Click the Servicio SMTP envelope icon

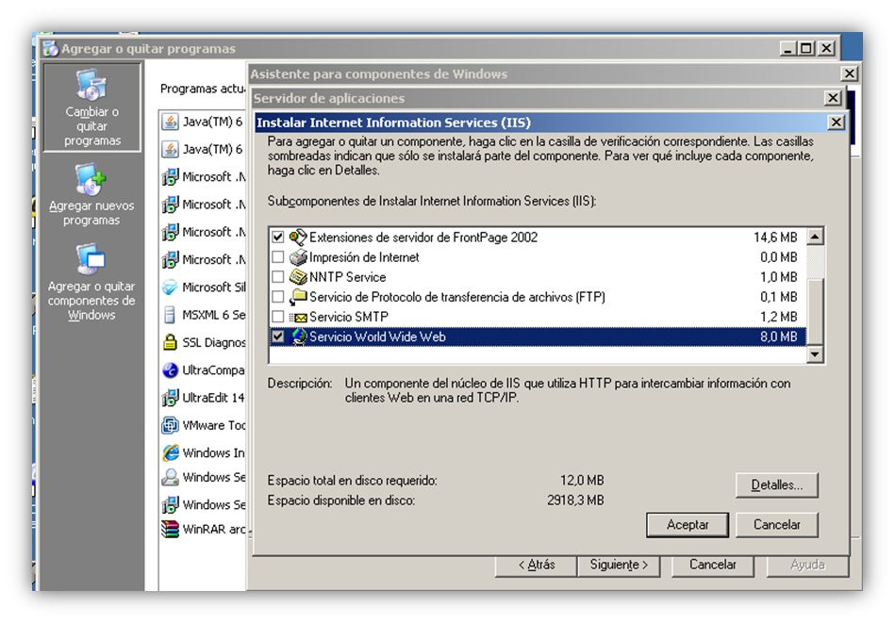298,318
